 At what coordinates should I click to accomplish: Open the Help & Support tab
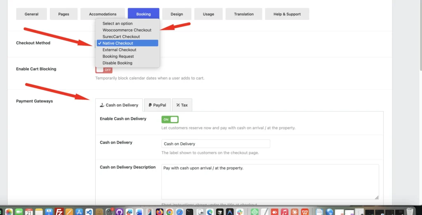(x=287, y=14)
